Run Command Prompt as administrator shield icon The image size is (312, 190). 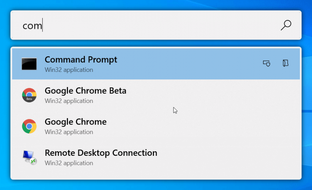tap(267, 63)
